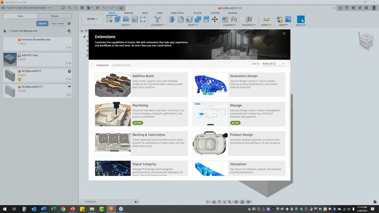Open the Additive Build extension thumbnail
Image resolution: width=379 pixels, height=213 pixels.
[113, 84]
